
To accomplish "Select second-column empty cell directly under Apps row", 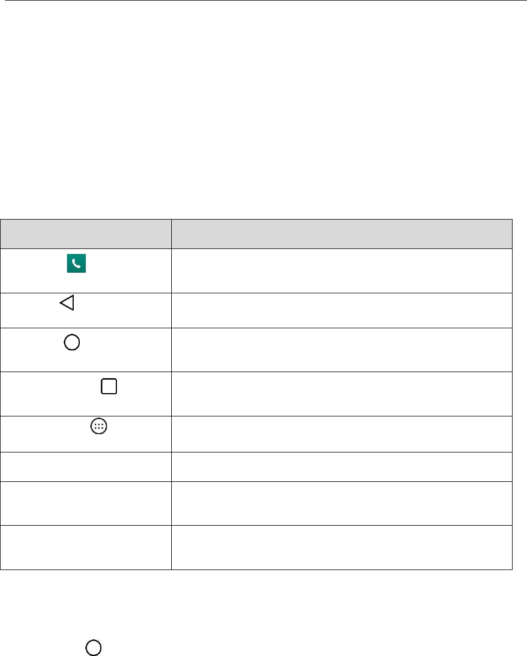I will [x=342, y=466].
